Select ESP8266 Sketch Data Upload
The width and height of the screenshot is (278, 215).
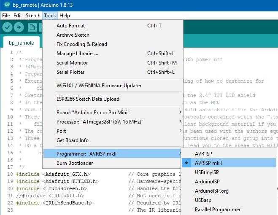(113, 99)
